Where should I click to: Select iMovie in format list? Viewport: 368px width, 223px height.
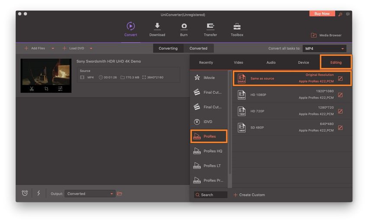[x=209, y=77]
